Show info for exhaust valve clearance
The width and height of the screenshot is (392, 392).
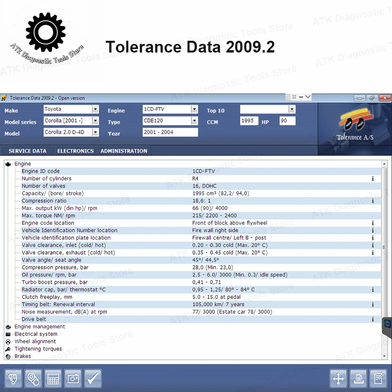pyautogui.click(x=373, y=252)
